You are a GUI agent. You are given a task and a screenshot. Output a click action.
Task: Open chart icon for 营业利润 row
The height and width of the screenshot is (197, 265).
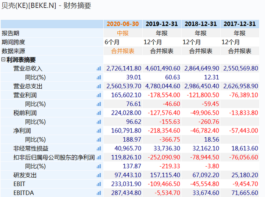[x=99, y=95]
